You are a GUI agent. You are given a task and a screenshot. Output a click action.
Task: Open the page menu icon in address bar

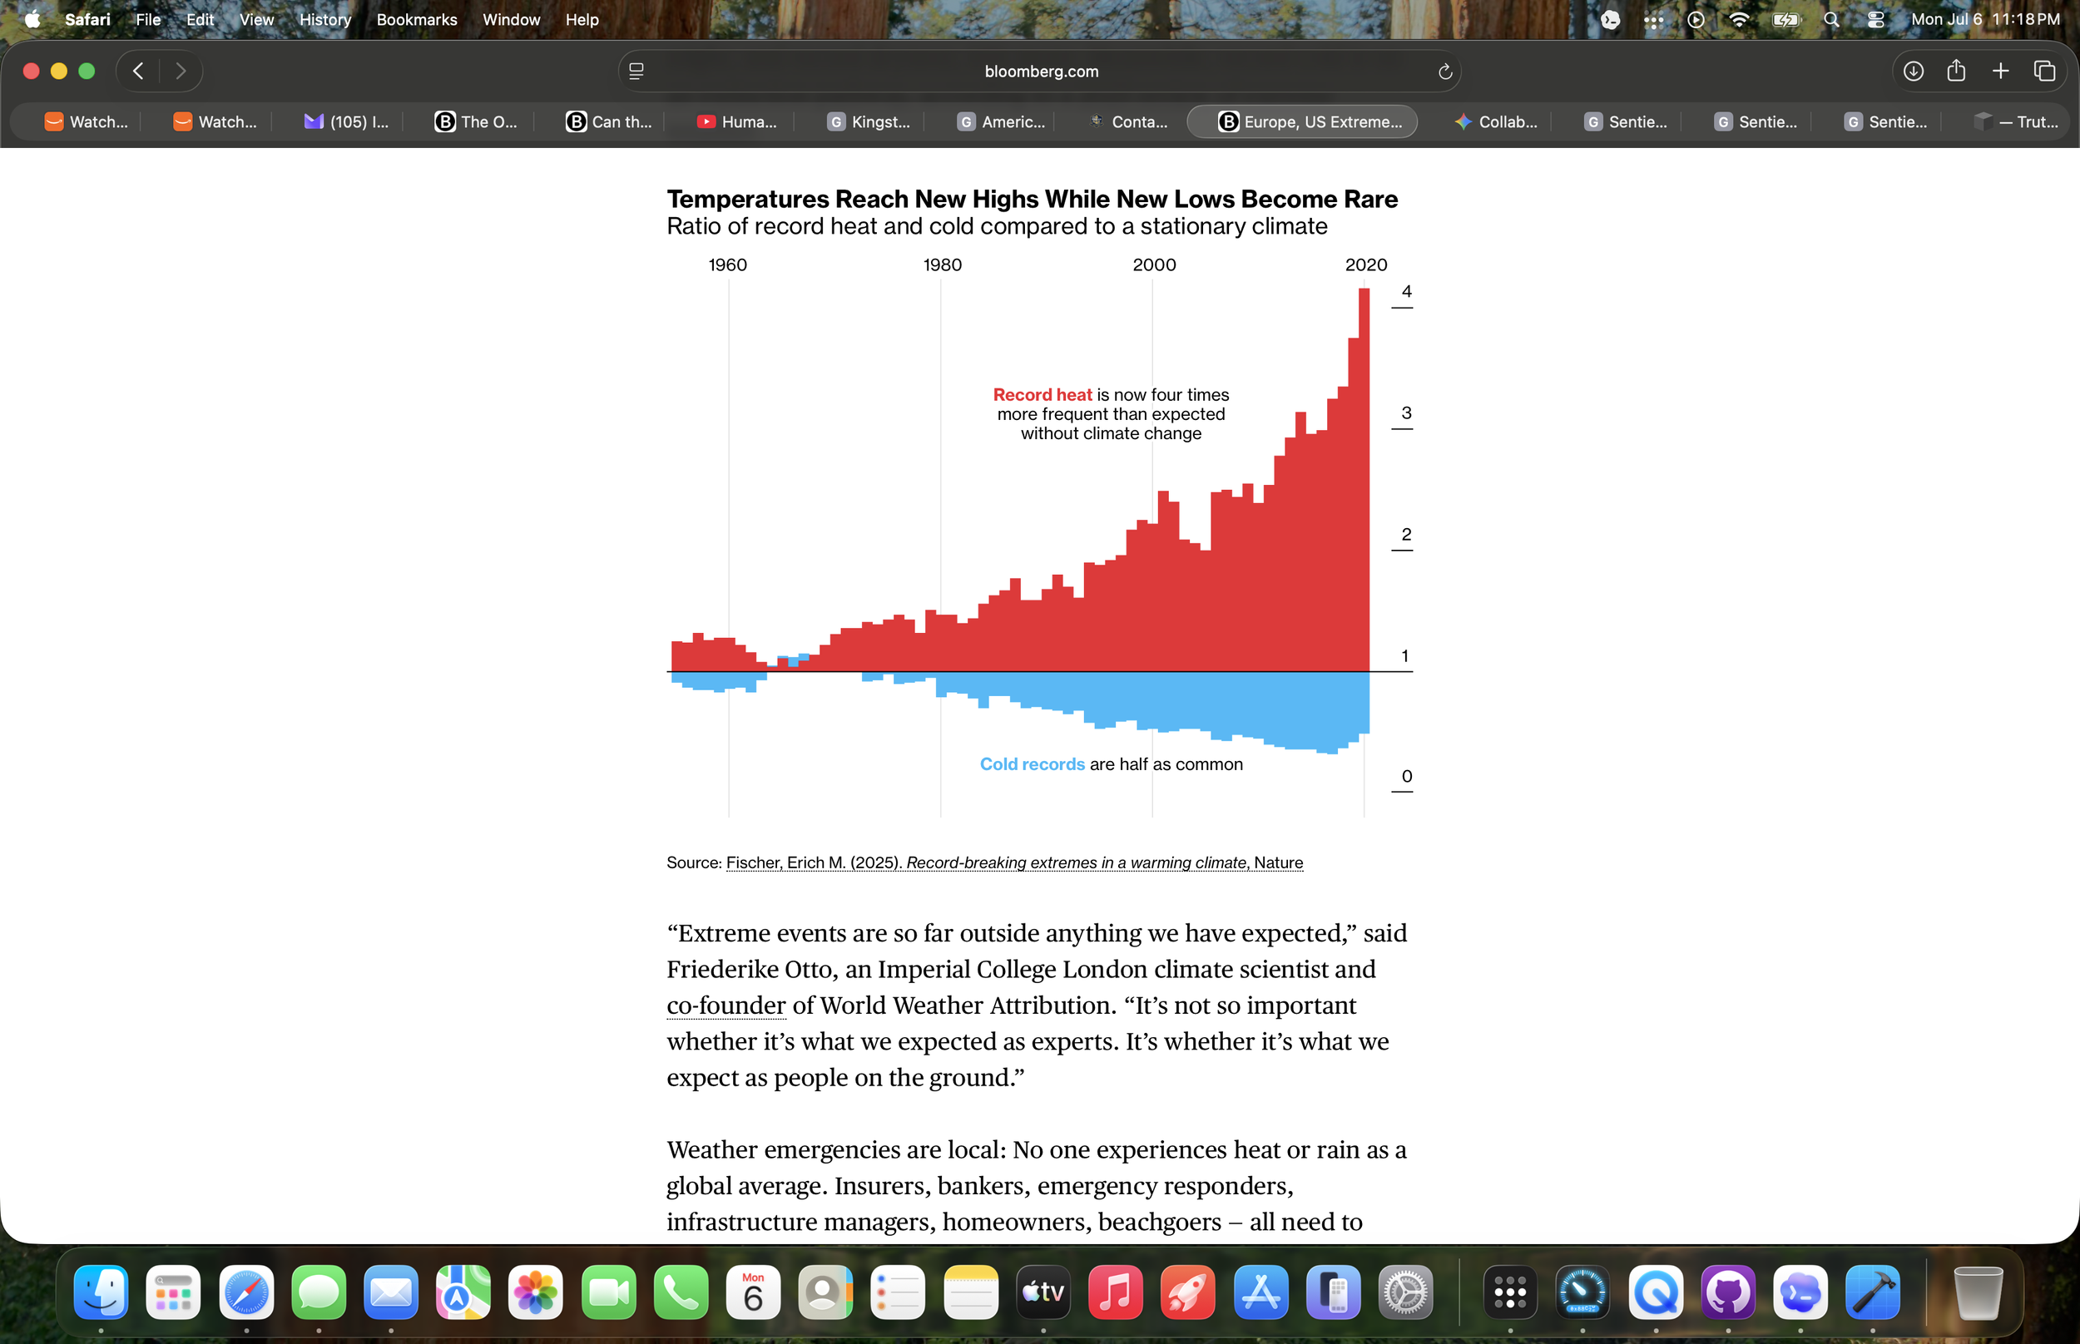pyautogui.click(x=636, y=72)
